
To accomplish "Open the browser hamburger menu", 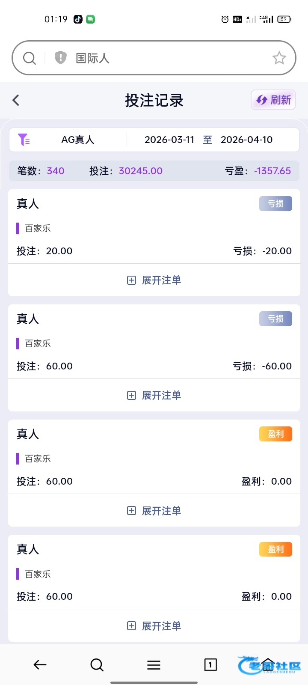I will (154, 664).
